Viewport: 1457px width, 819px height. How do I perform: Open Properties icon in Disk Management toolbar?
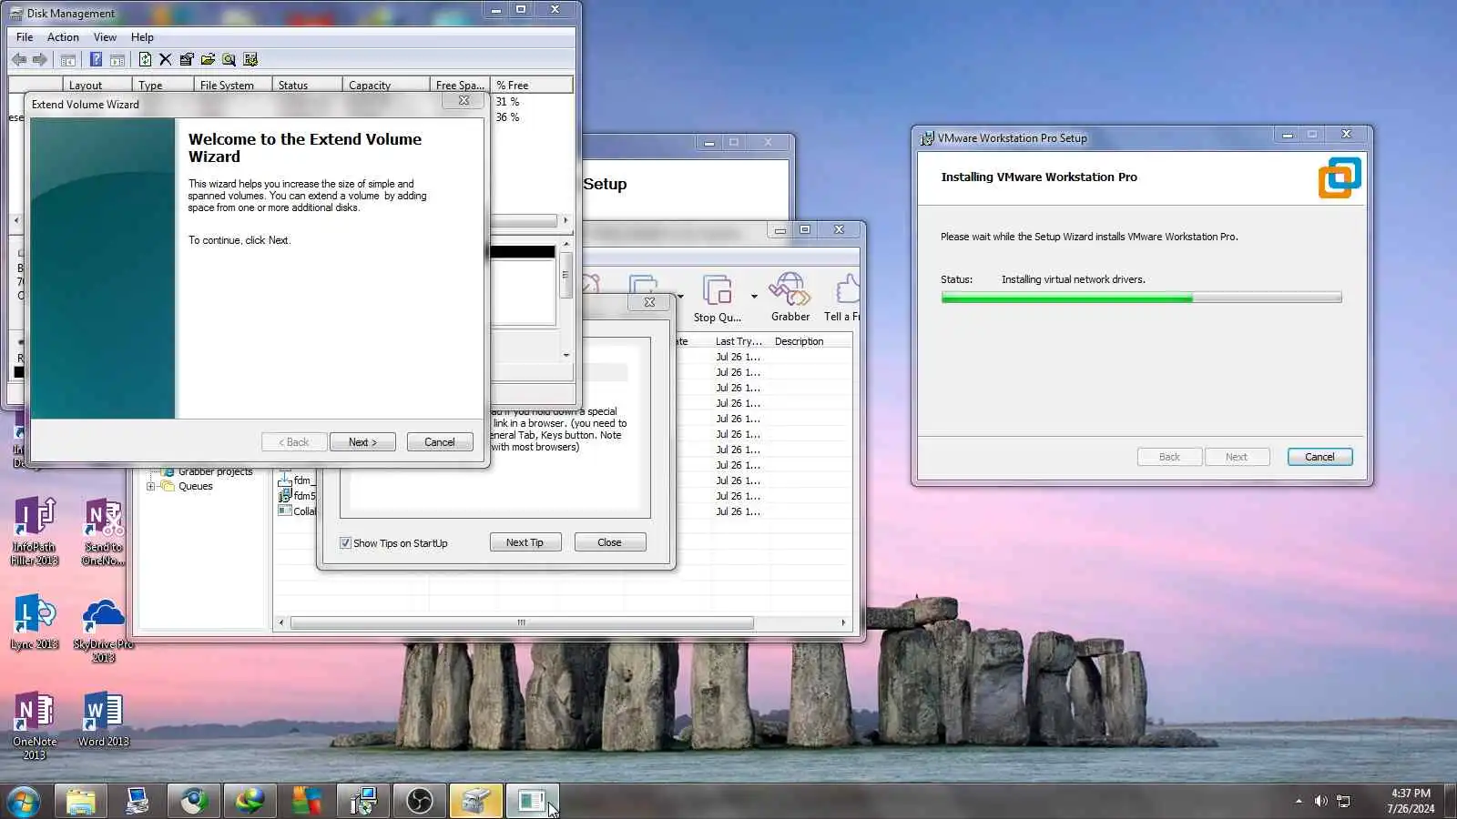(187, 60)
